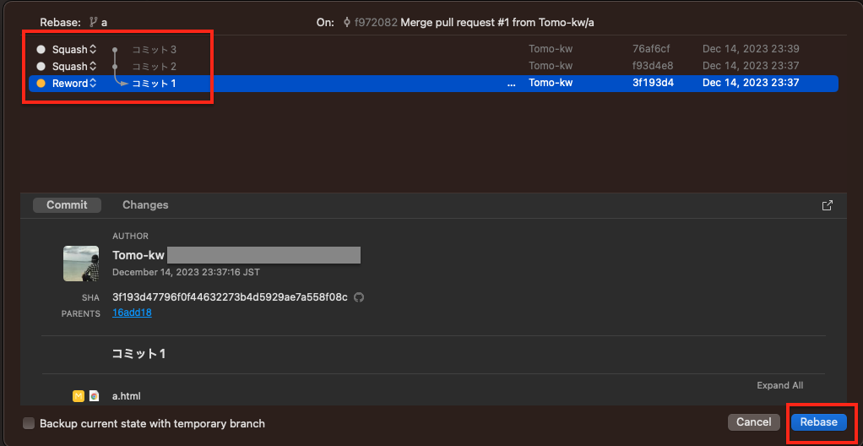Open the Squash action dropdown for コミット2

pos(74,66)
